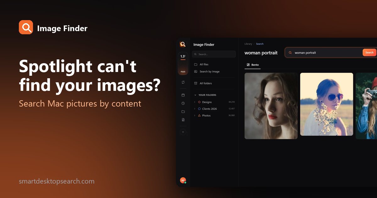Click the magnifier app icon atop the sidebar
This screenshot has height=198, width=377.
(x=183, y=44)
